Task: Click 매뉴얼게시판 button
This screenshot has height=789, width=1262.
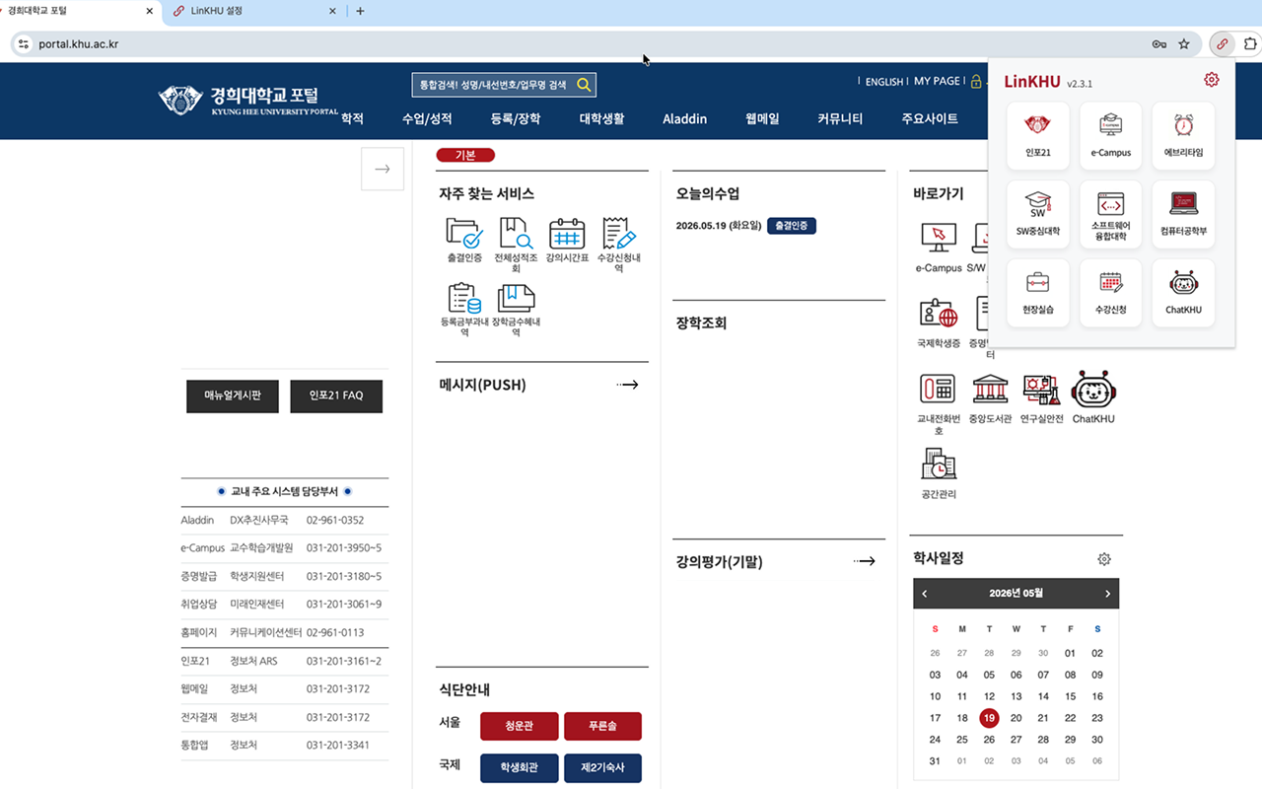Action: click(x=233, y=396)
